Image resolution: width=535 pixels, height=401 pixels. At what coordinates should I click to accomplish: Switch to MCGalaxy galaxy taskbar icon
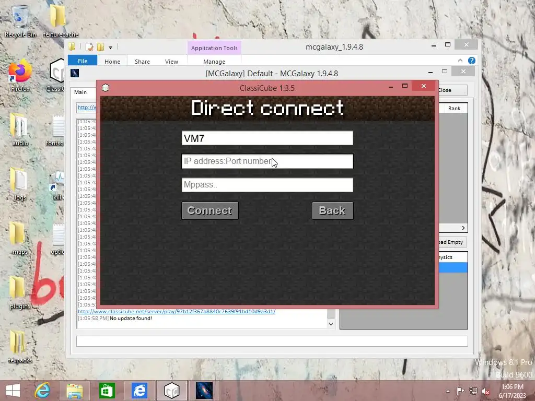(x=204, y=391)
